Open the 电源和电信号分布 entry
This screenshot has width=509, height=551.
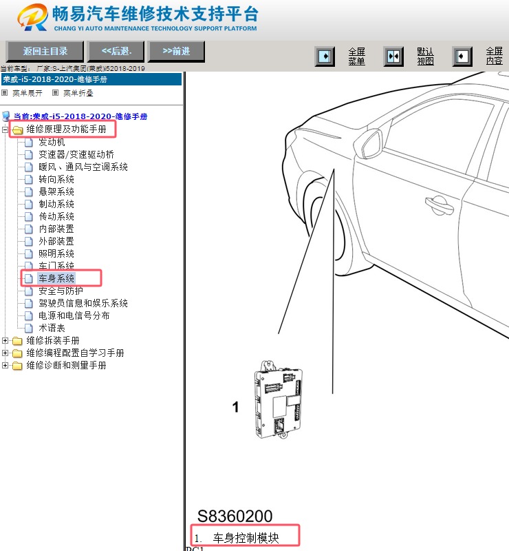pyautogui.click(x=74, y=315)
